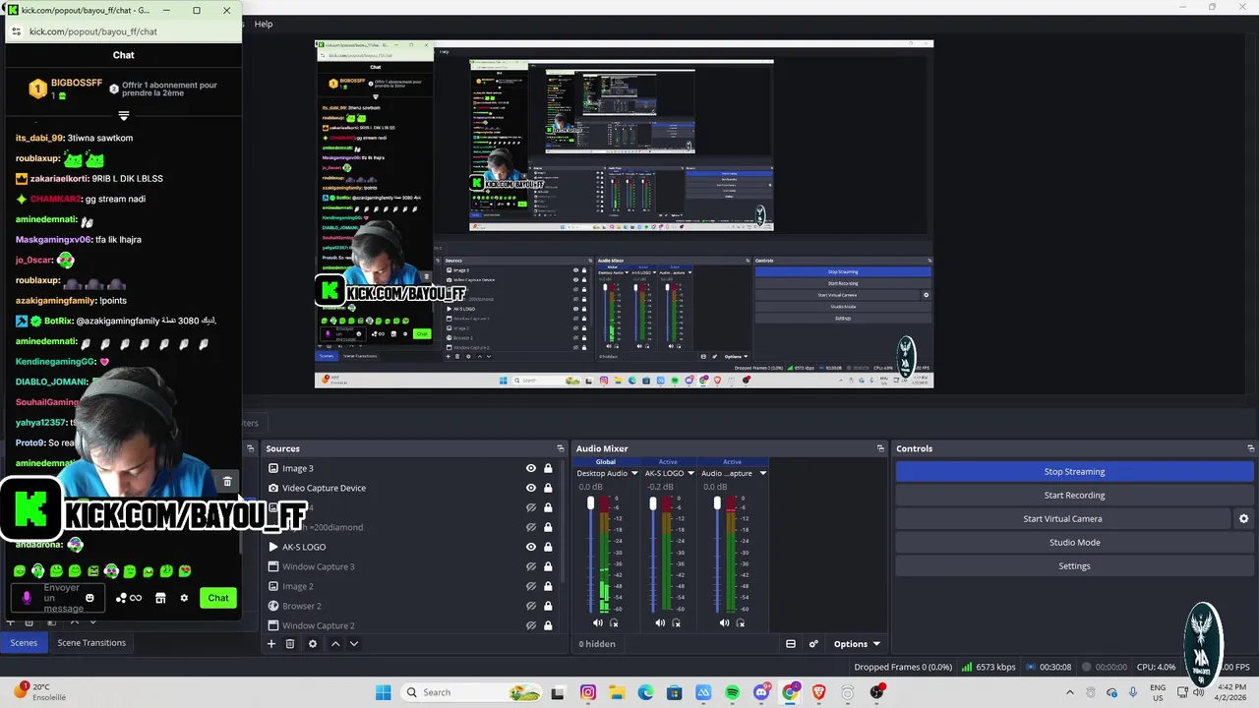
Task: Open shop icon in Kick chat
Action: tap(160, 598)
